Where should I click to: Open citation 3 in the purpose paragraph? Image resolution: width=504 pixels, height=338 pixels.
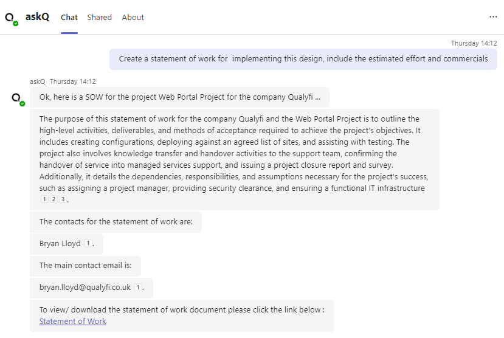(63, 199)
